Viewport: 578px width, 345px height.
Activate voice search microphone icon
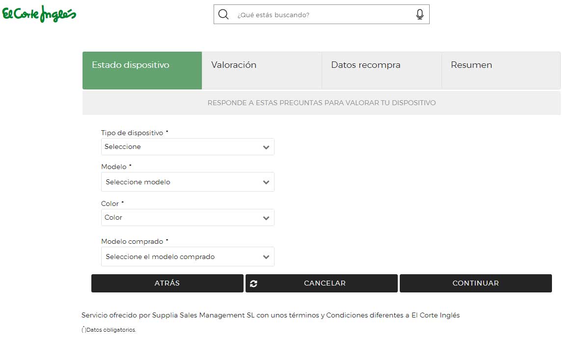click(419, 15)
